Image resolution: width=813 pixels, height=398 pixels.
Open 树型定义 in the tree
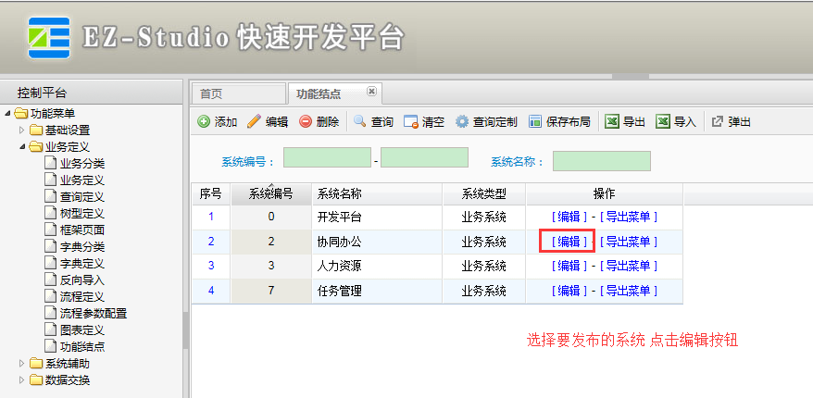(82, 214)
